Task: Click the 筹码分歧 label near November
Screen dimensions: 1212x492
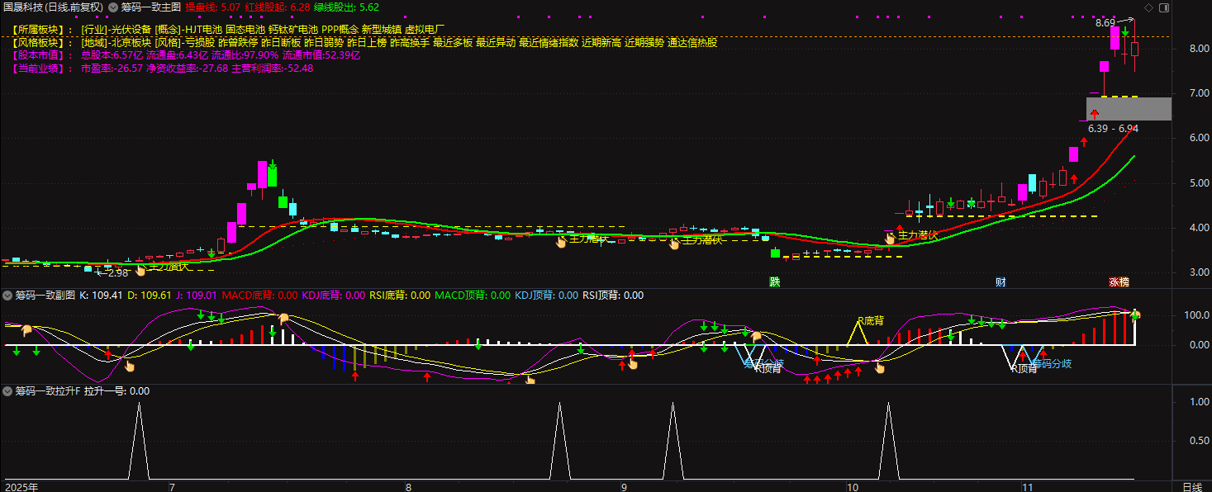Action: [x=1051, y=363]
